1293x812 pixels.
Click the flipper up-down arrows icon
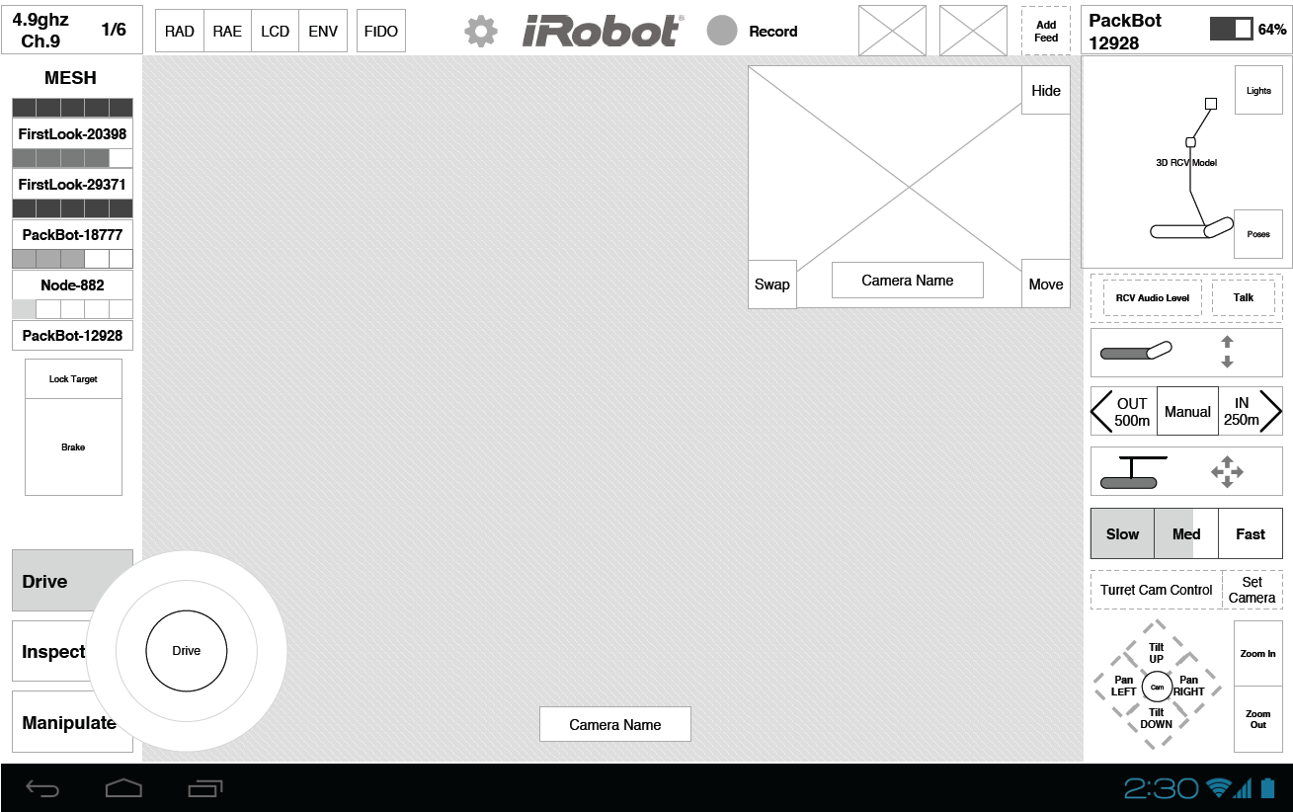1227,352
